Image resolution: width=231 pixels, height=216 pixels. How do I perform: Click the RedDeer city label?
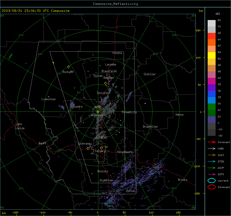[109, 78]
